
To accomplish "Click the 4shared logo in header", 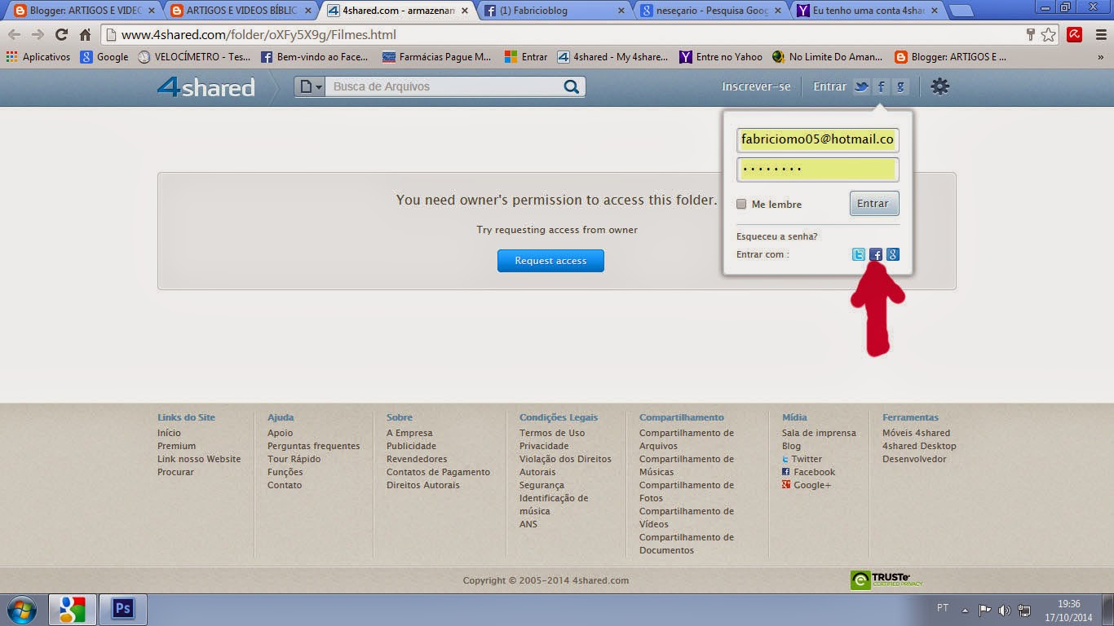I will point(206,86).
